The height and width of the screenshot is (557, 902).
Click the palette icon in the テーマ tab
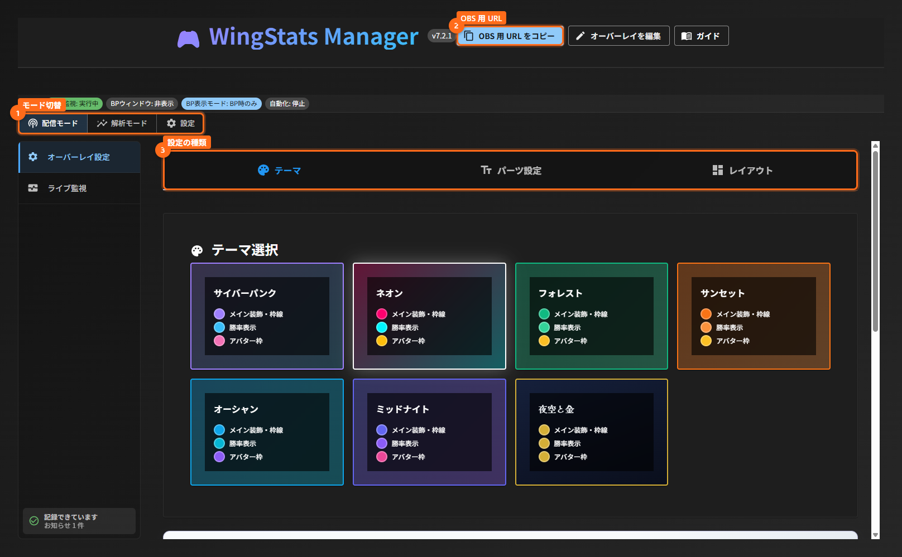pos(263,170)
